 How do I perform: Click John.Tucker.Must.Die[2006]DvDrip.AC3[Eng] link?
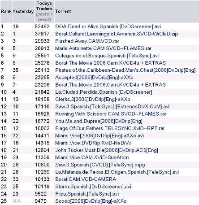point(107,150)
